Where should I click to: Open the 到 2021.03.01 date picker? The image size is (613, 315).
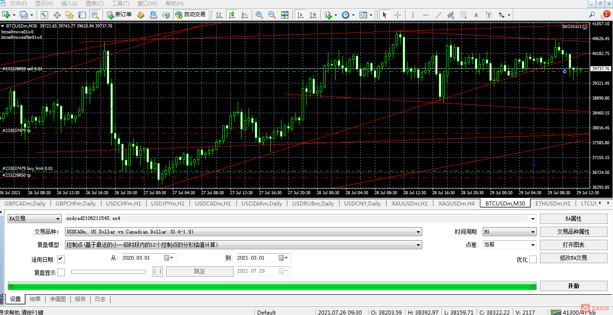(284, 258)
